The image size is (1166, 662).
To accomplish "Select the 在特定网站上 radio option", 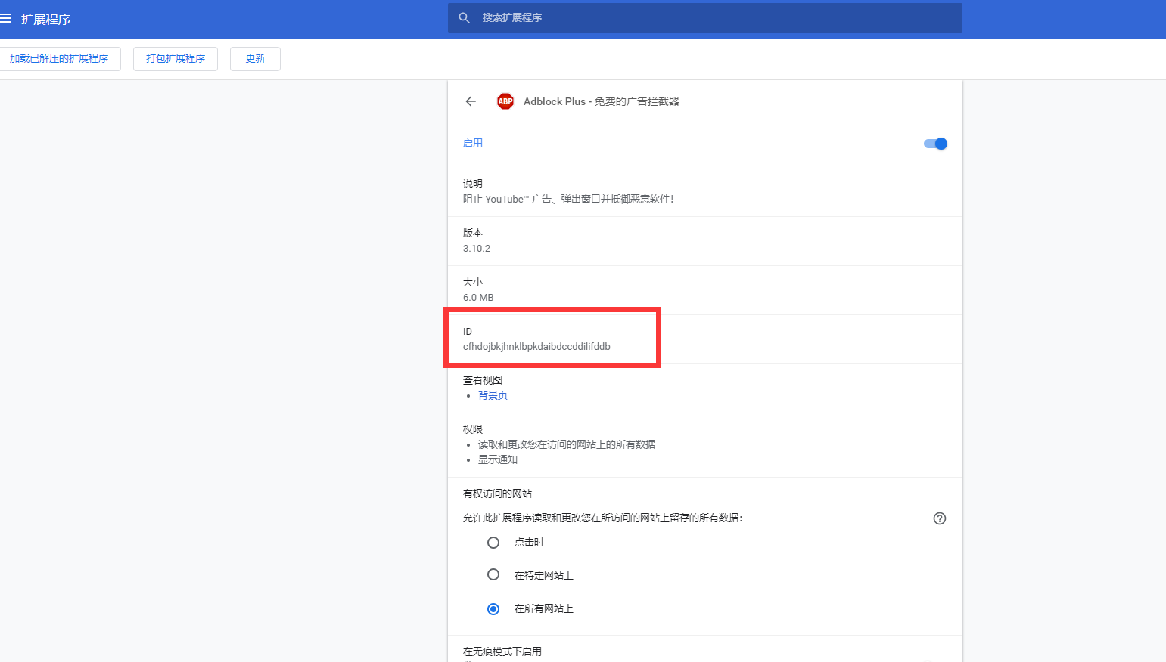I will (493, 574).
